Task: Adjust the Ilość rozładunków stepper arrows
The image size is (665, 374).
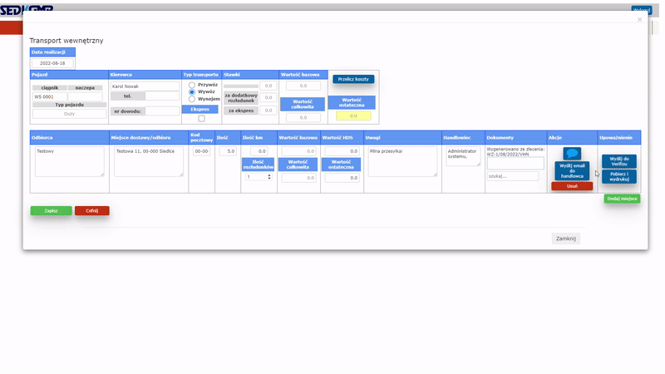Action: [268, 177]
